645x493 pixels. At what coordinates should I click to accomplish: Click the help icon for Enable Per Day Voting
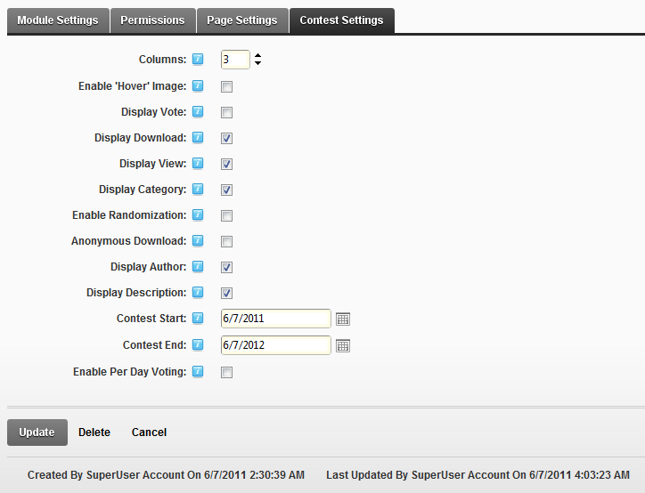[198, 372]
